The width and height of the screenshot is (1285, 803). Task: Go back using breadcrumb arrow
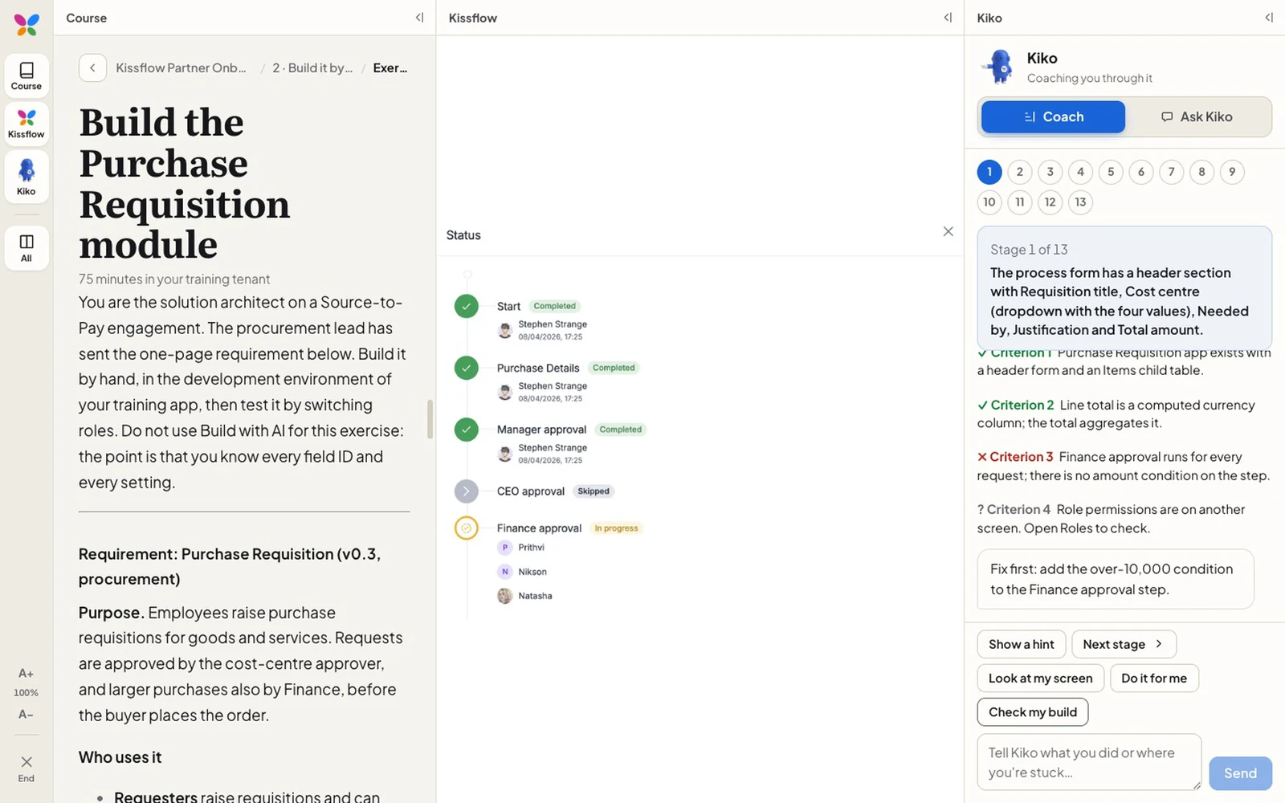point(92,68)
